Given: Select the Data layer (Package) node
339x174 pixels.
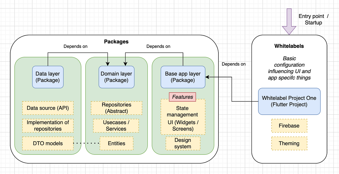Looking at the screenshot, I should pyautogui.click(x=48, y=77).
